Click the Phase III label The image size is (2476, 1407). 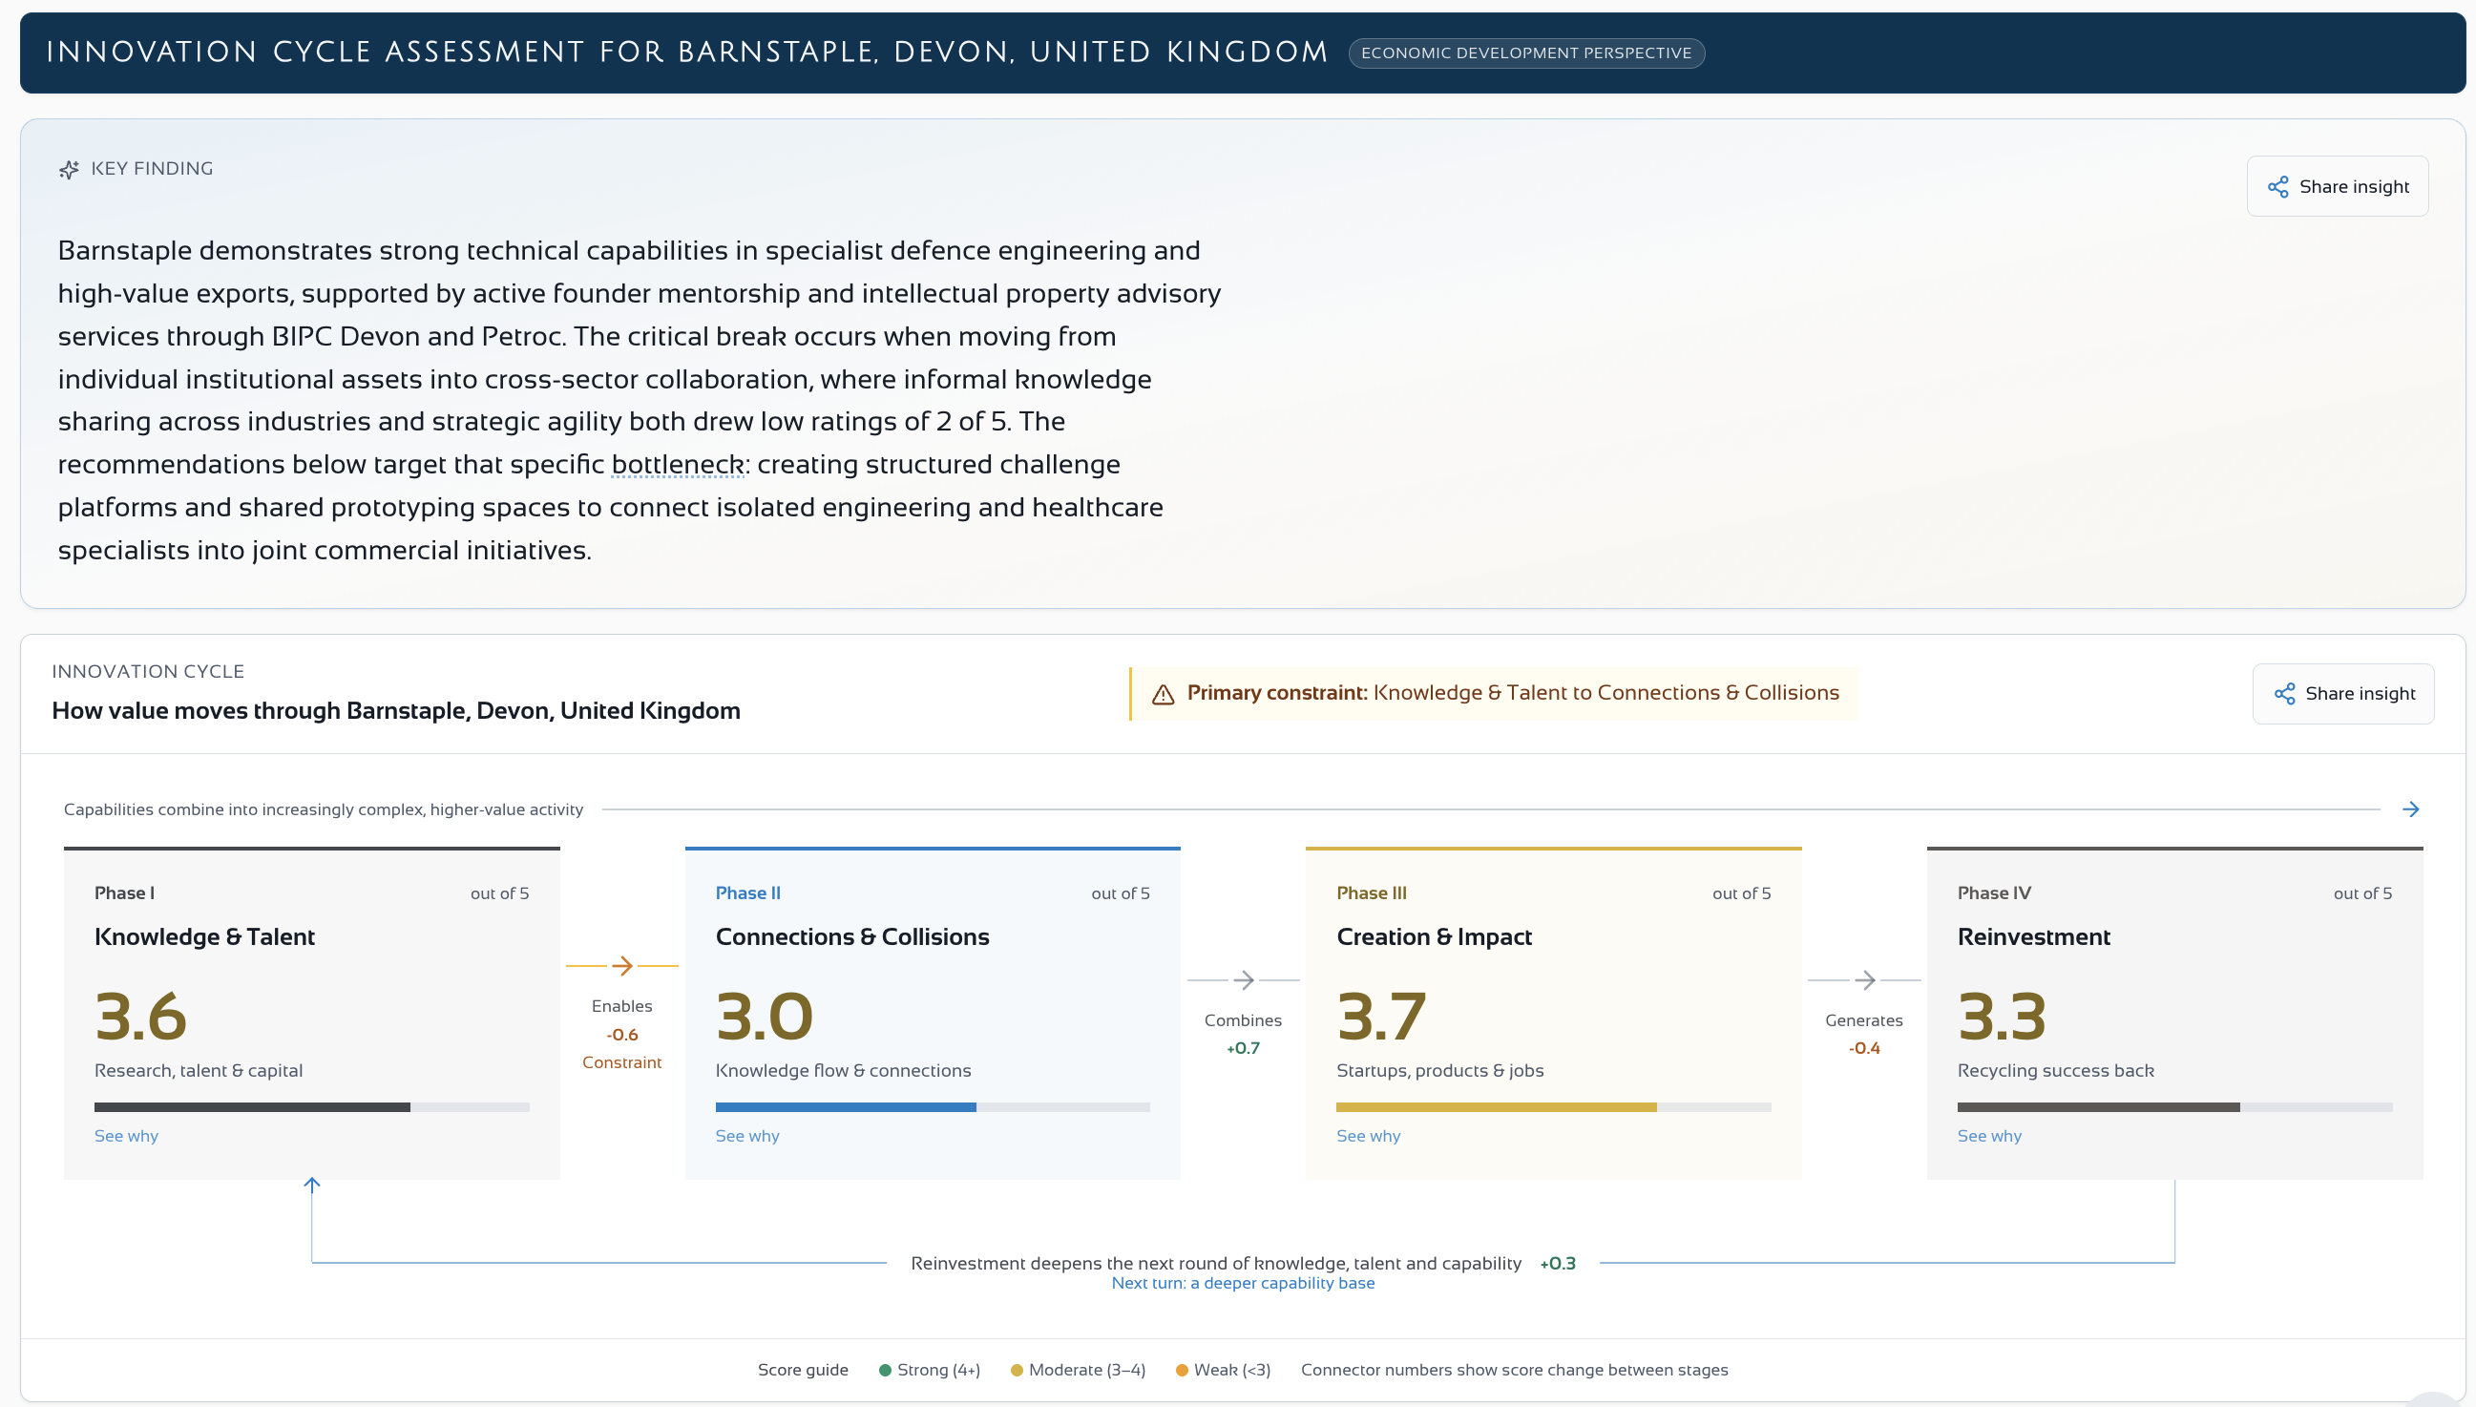click(x=1372, y=893)
